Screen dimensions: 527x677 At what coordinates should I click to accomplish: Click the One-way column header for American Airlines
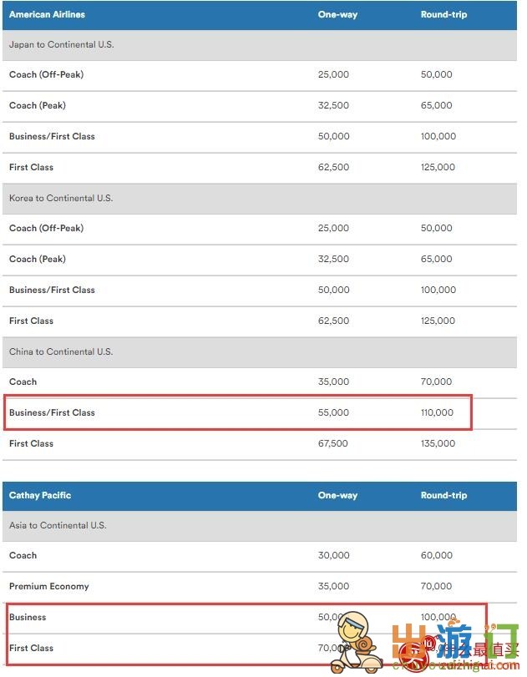(x=337, y=15)
